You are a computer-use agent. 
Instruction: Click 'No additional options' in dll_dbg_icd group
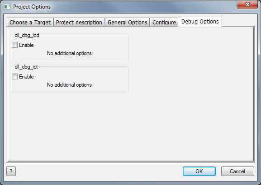pyautogui.click(x=69, y=53)
